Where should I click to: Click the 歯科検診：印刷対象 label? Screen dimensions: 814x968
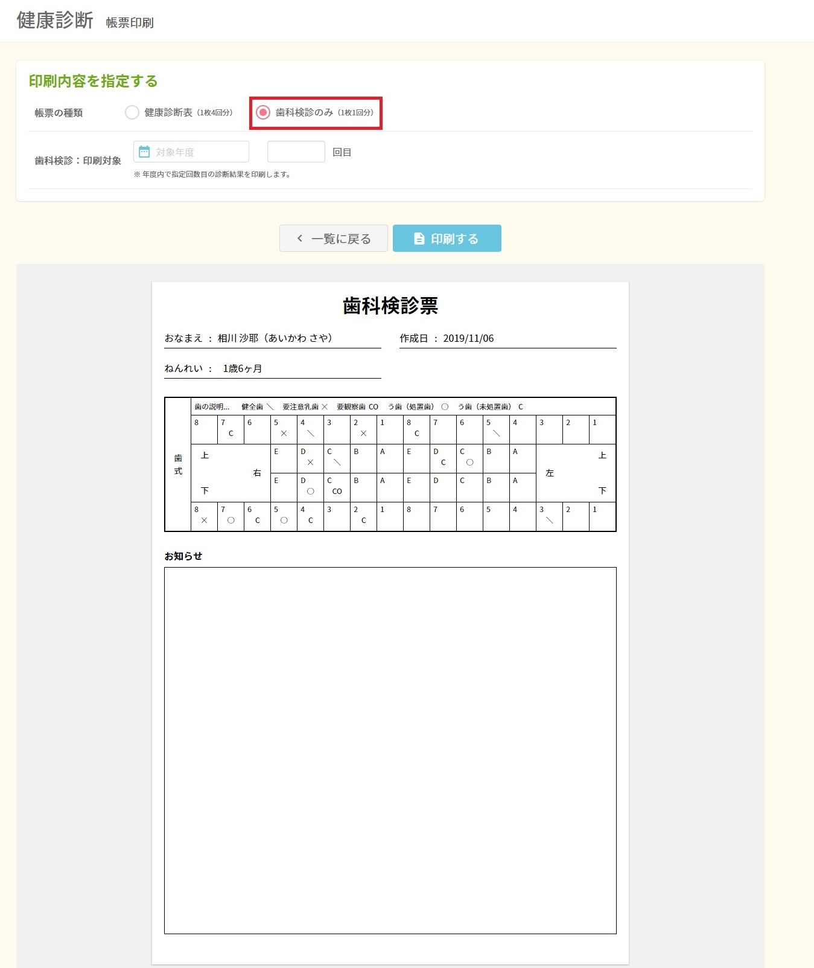[x=78, y=161]
